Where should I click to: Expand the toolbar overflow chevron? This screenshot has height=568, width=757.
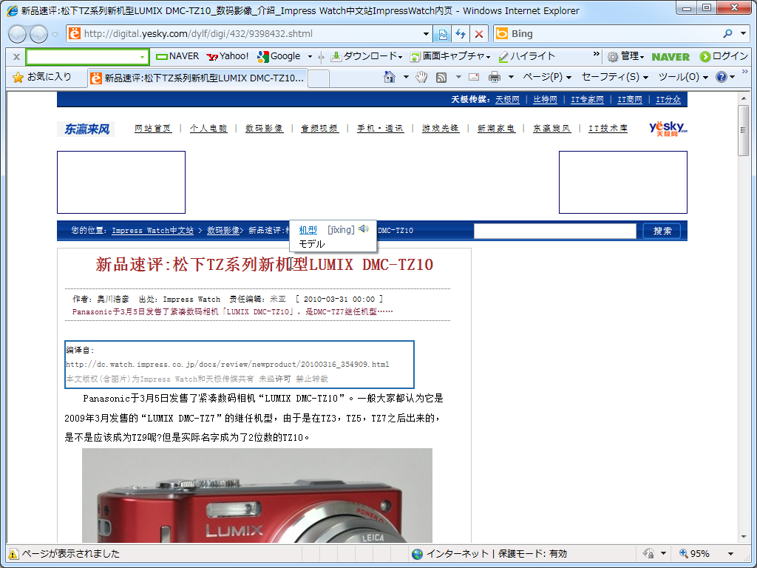coord(597,54)
